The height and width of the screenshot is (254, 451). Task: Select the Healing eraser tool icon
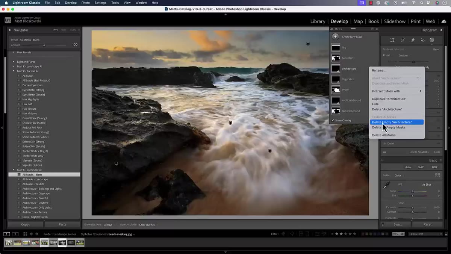tap(413, 40)
